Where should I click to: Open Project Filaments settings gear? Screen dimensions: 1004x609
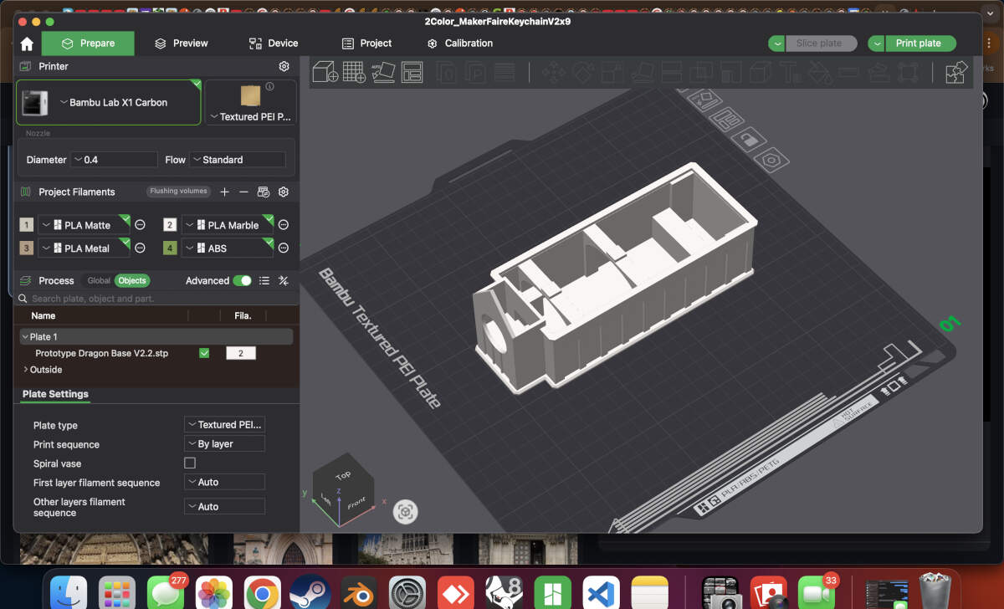(284, 192)
